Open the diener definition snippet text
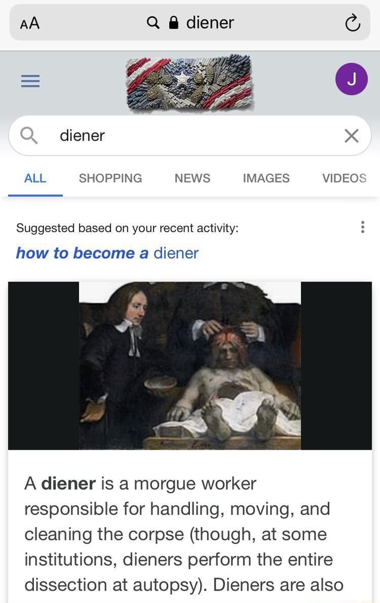Viewport: 380px width, 603px height. (x=183, y=535)
